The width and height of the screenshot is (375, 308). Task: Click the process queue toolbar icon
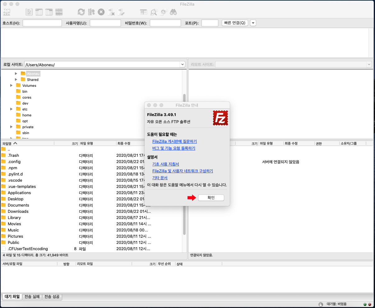pos(91,12)
